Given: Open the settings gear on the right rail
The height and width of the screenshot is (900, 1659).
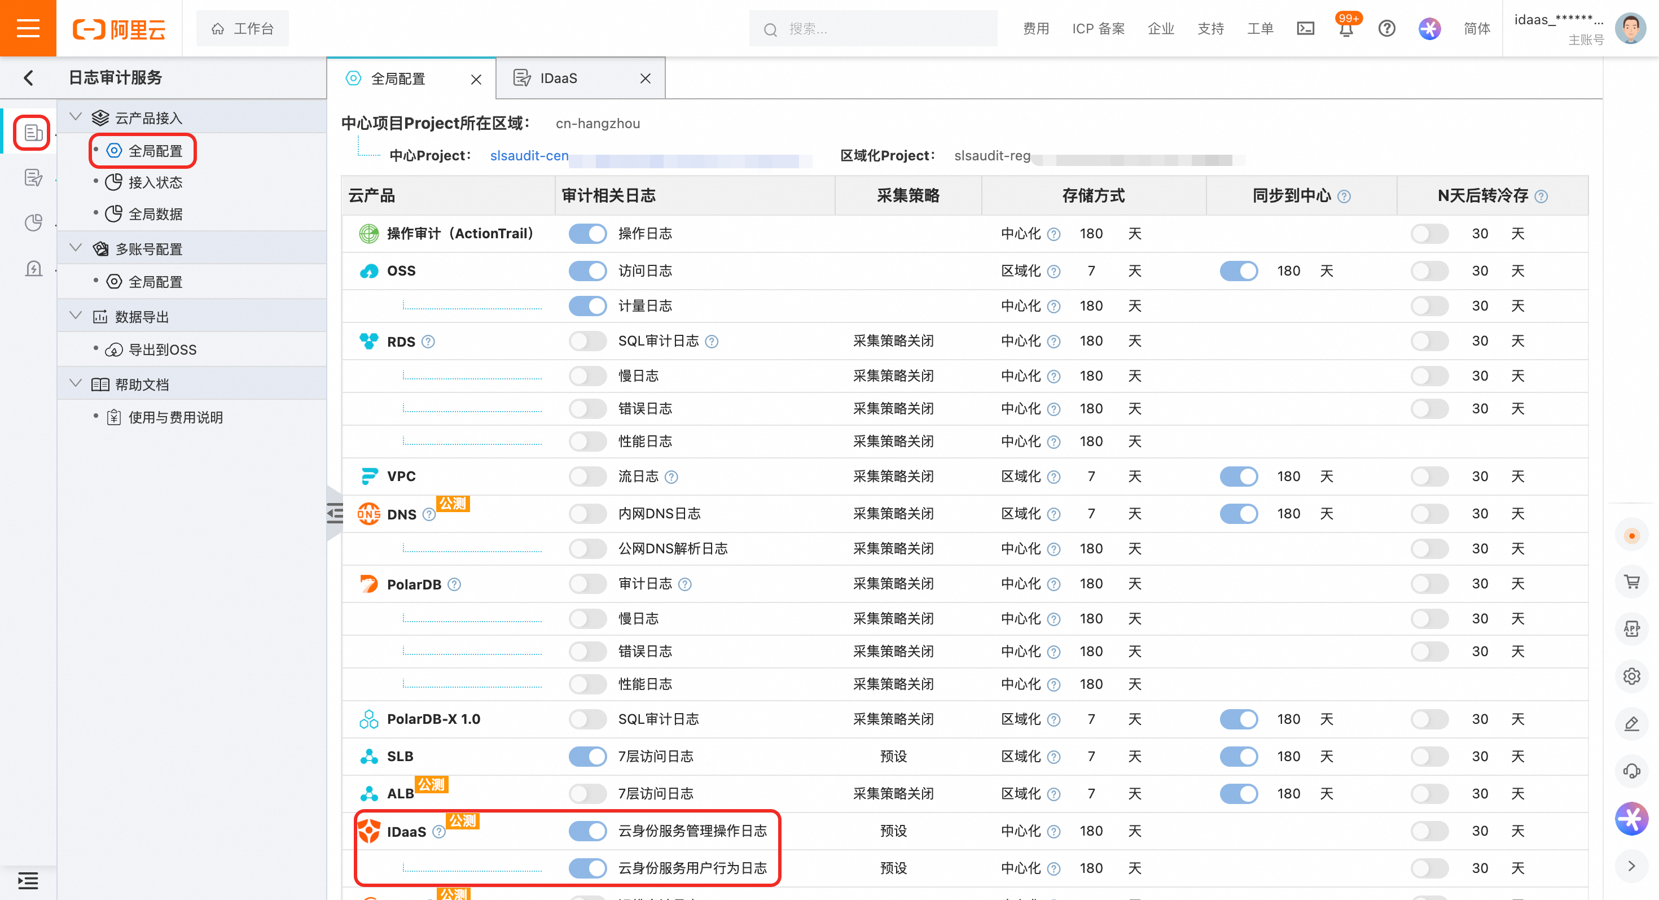Looking at the screenshot, I should [1631, 676].
